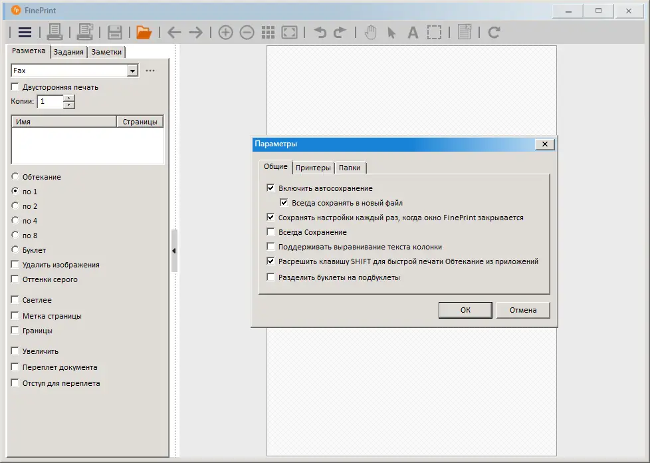Click the Страницы column header

coord(140,122)
